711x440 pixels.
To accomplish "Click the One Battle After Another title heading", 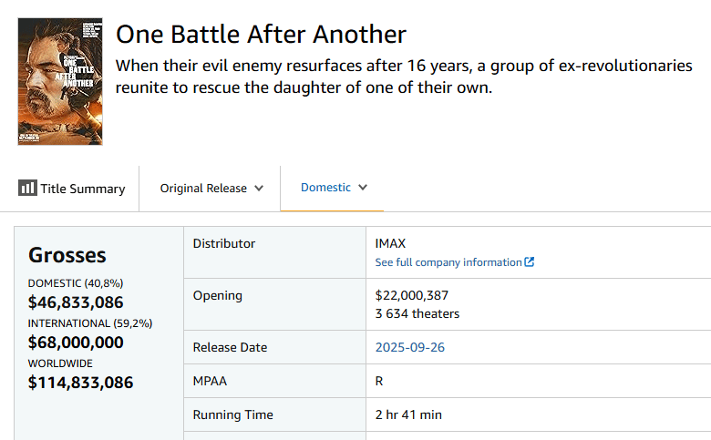I will (261, 35).
